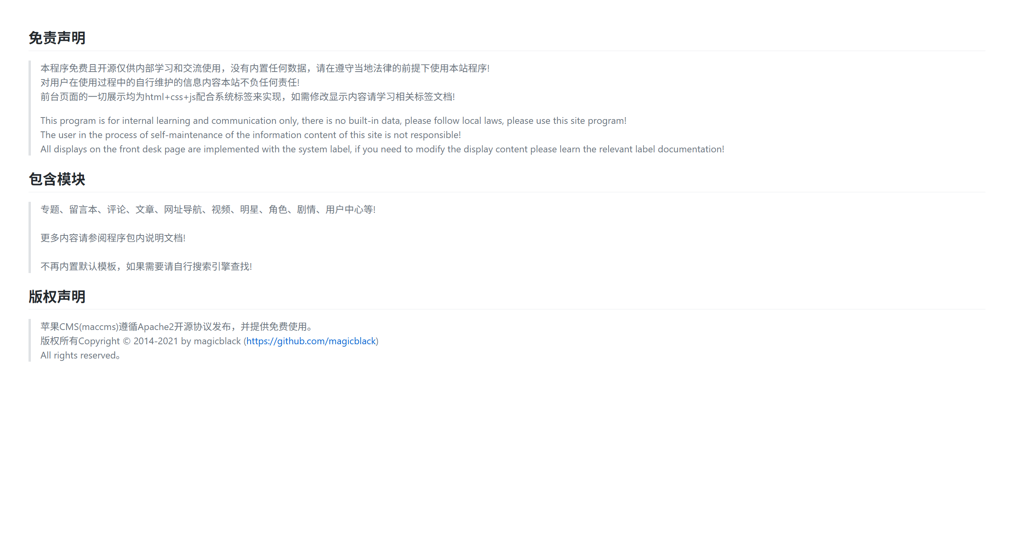Click the text 用户中心等 in module list

point(349,209)
